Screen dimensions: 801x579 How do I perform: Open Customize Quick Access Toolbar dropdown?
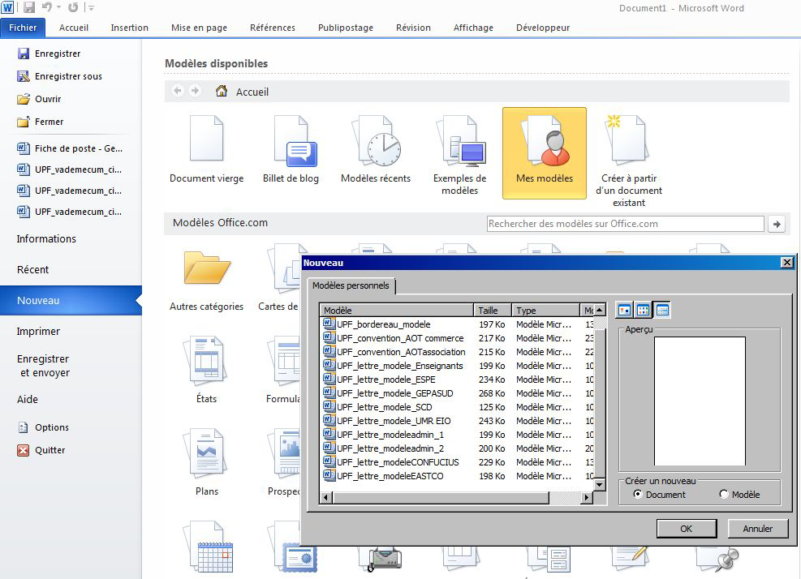point(91,7)
